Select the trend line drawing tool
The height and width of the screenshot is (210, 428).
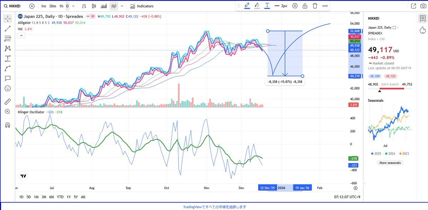[7, 29]
